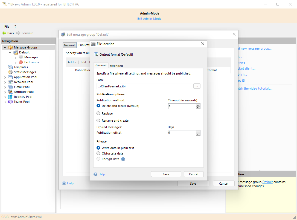Switch to the Extended tab
Image resolution: width=297 pixels, height=220 pixels.
pyautogui.click(x=116, y=66)
